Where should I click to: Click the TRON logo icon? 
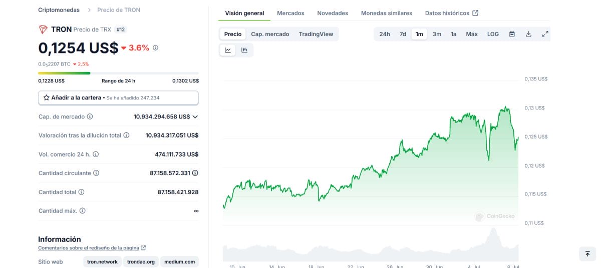pos(43,29)
